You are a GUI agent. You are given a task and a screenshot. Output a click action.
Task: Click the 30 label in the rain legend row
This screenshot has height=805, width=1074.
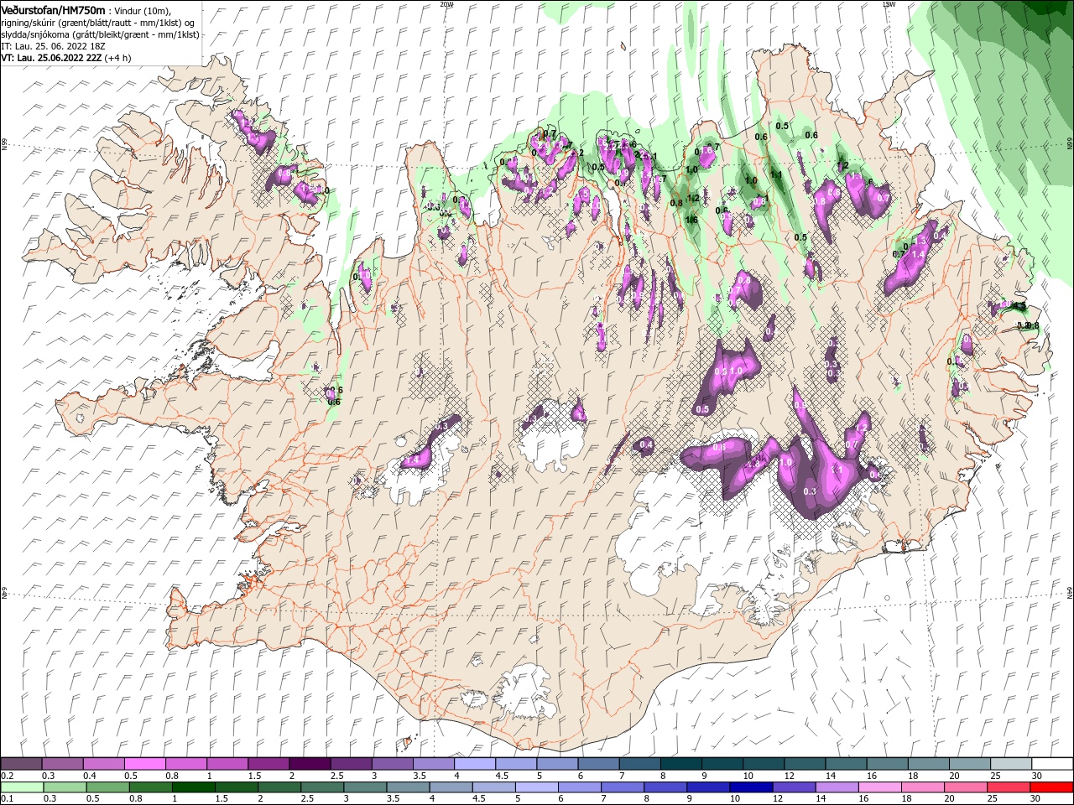coord(1037,799)
